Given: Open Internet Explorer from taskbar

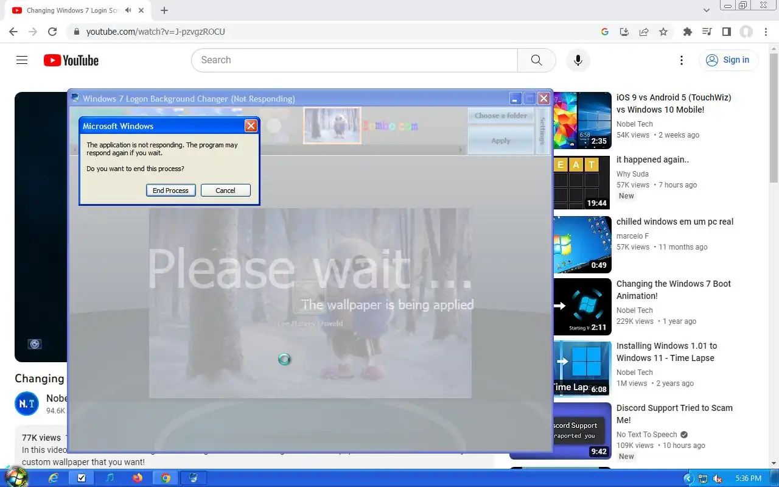Looking at the screenshot, I should click(54, 478).
